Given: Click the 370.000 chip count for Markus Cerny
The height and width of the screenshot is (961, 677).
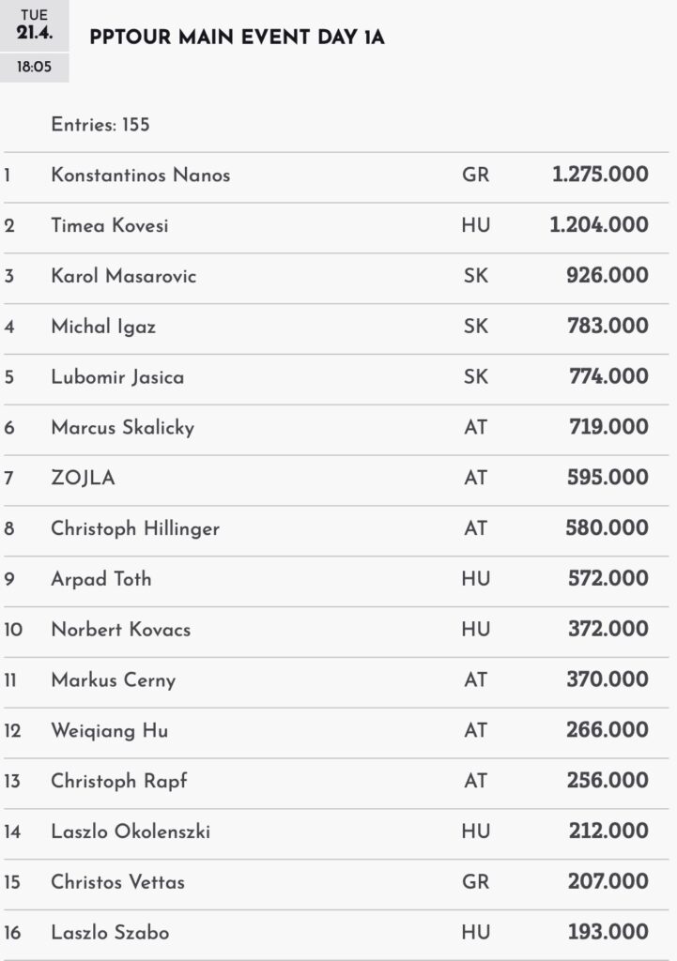Looking at the screenshot, I should 608,680.
